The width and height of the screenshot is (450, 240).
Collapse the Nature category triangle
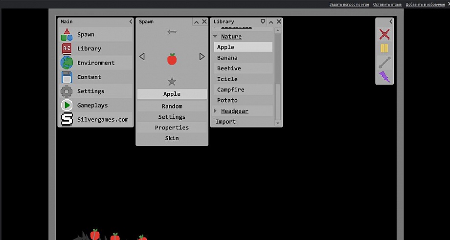click(215, 37)
